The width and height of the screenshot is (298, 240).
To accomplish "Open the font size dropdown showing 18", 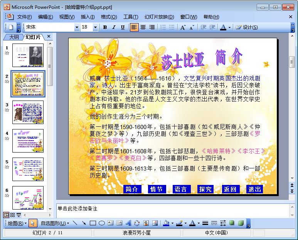I will tap(95, 27).
